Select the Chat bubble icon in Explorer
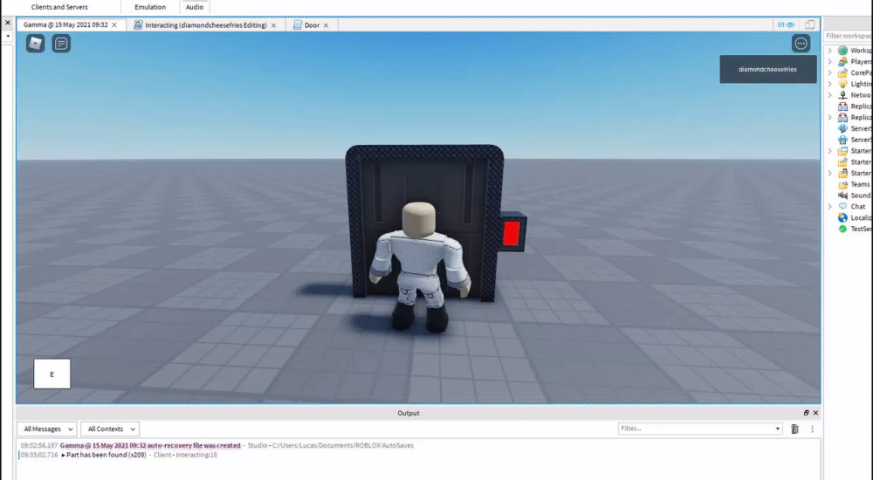The width and height of the screenshot is (873, 480). [x=843, y=207]
